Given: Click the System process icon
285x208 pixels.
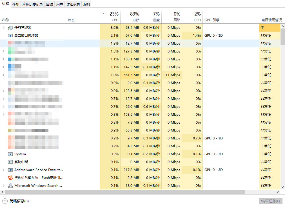Looking at the screenshot, I should (x=10, y=154).
